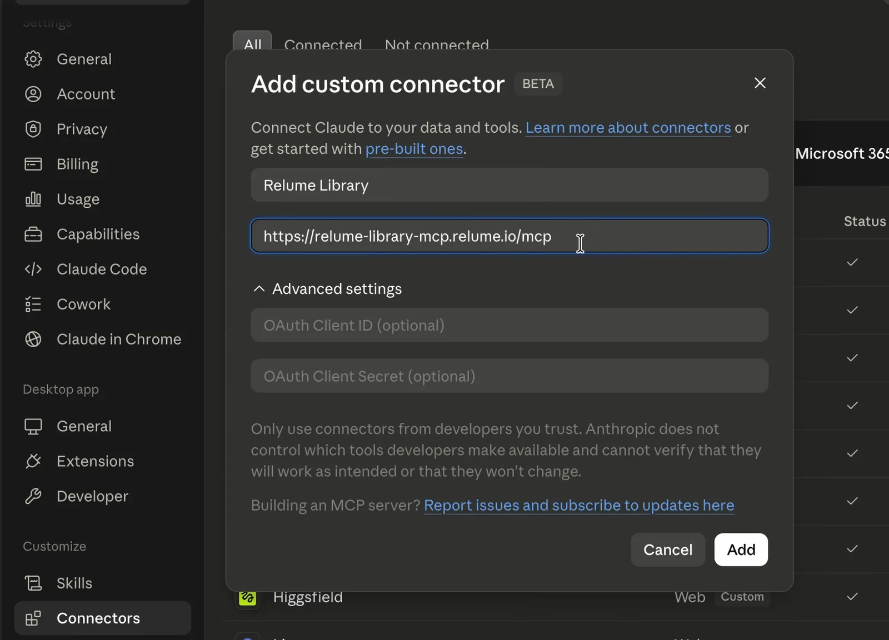Image resolution: width=889 pixels, height=640 pixels.
Task: Click the Higgsfield connector row name
Action: (308, 598)
